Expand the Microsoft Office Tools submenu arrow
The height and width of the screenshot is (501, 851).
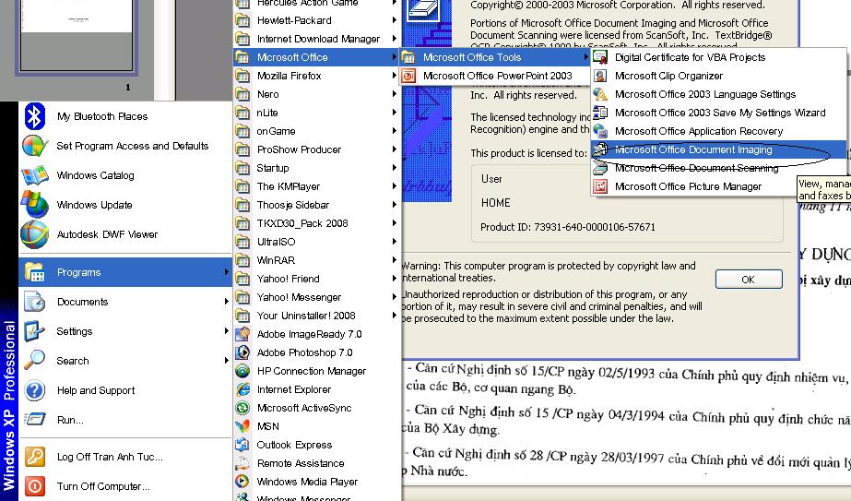585,57
